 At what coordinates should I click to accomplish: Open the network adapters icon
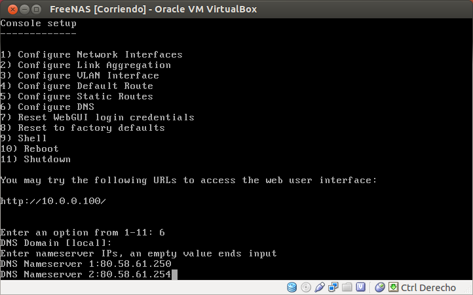tap(333, 287)
